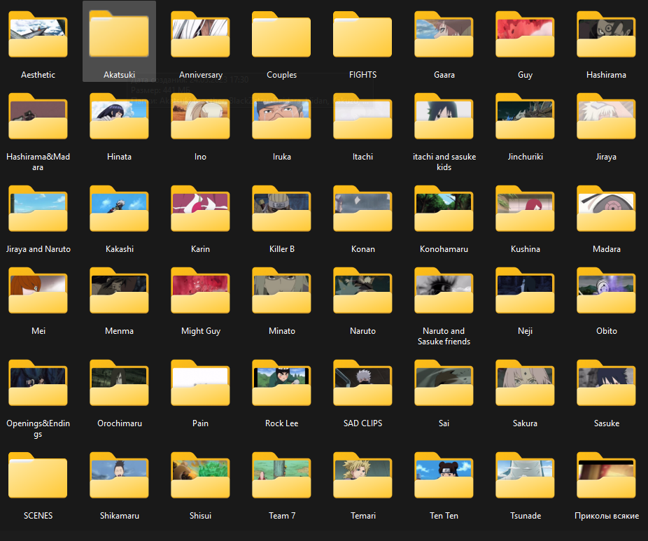Select itachi and sasuke kids folder icon
Image resolution: width=648 pixels, height=541 pixels.
tap(444, 116)
